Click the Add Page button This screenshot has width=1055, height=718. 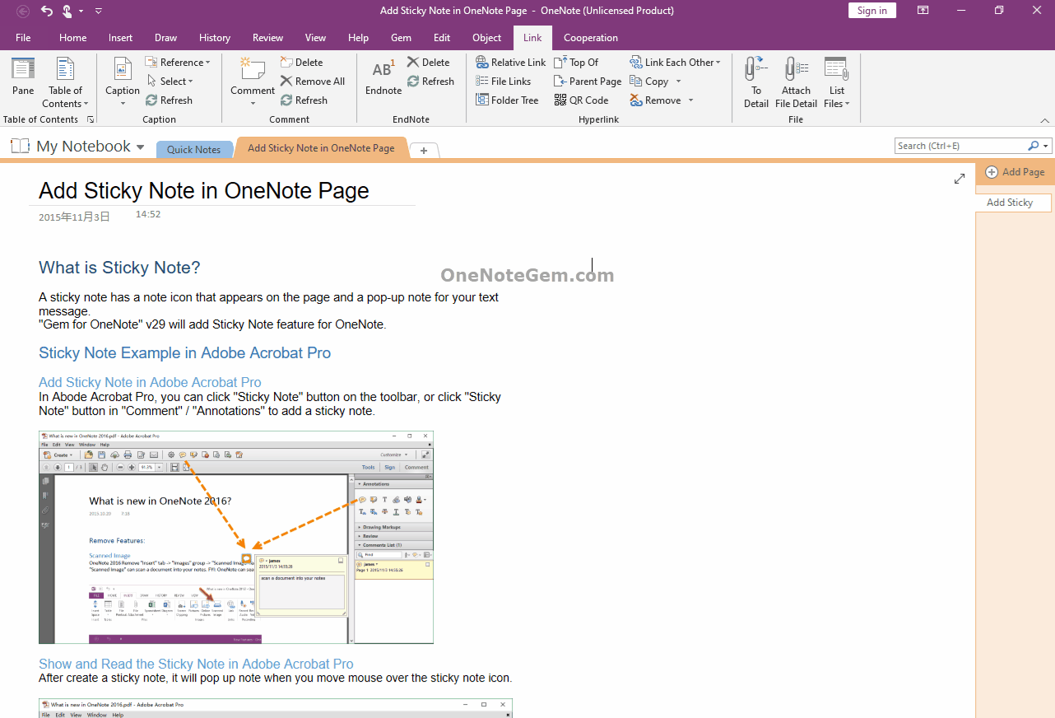pyautogui.click(x=1015, y=172)
